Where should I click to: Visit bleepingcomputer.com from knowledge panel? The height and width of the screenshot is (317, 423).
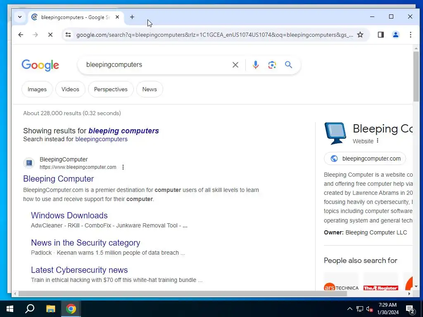[x=365, y=158]
